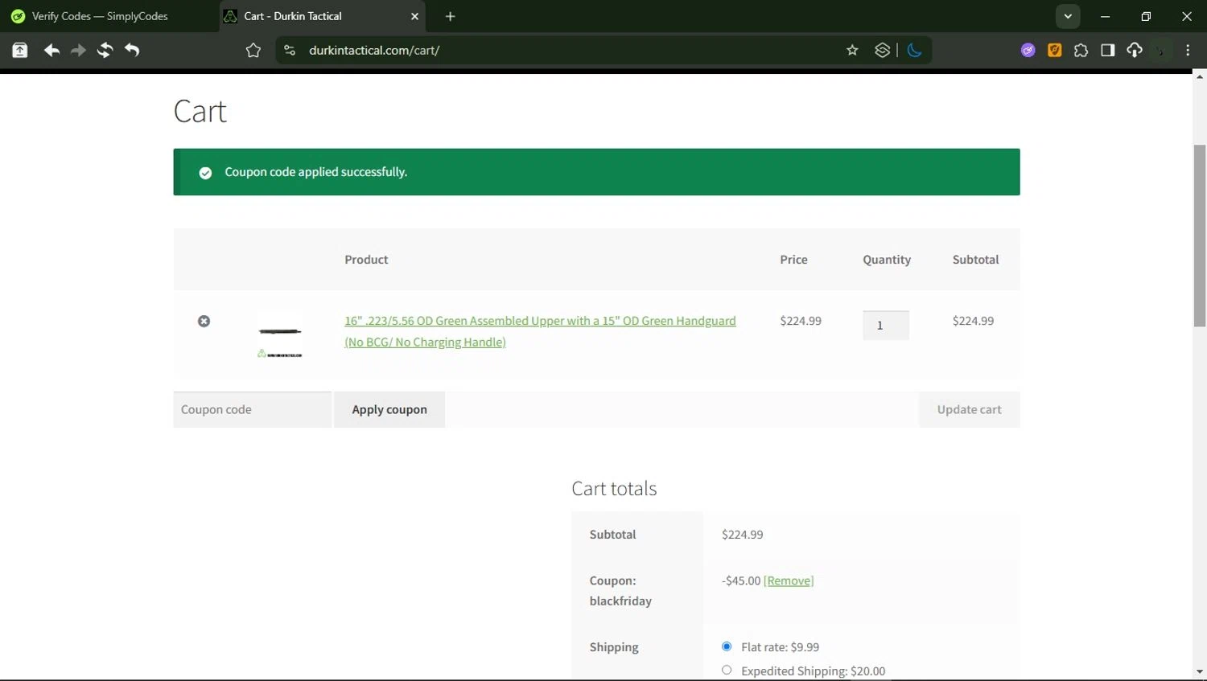Click the Product column header
Viewport: 1207px width, 681px height.
366,260
